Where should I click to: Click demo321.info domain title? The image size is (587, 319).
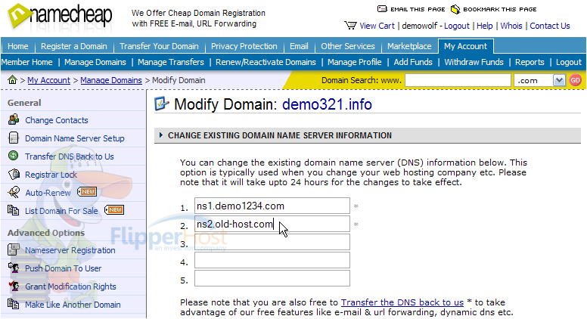327,104
